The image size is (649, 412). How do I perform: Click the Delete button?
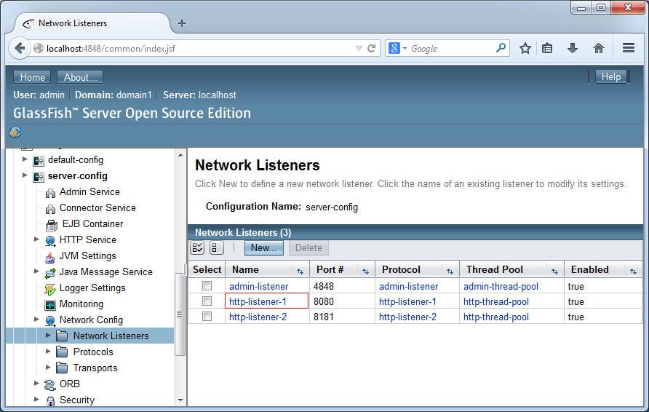(x=308, y=247)
